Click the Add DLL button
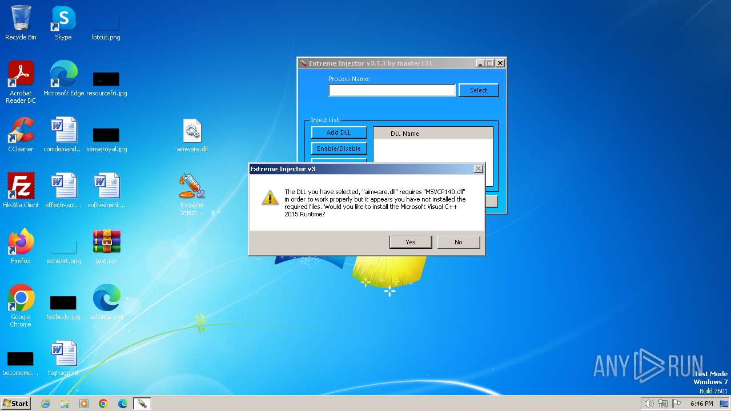Image resolution: width=731 pixels, height=411 pixels. 339,132
